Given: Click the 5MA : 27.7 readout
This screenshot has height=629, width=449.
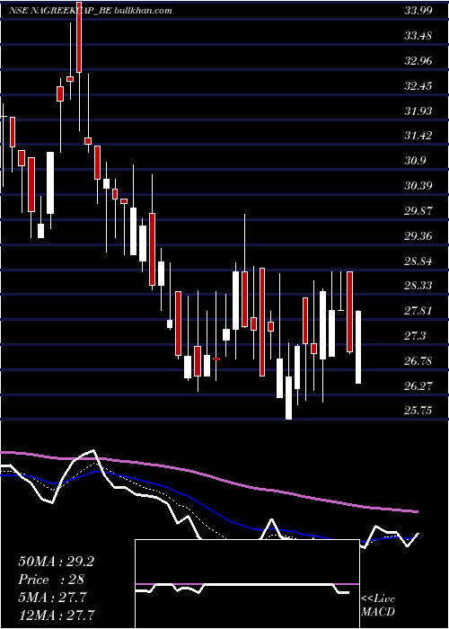Looking at the screenshot, I should (x=52, y=598).
